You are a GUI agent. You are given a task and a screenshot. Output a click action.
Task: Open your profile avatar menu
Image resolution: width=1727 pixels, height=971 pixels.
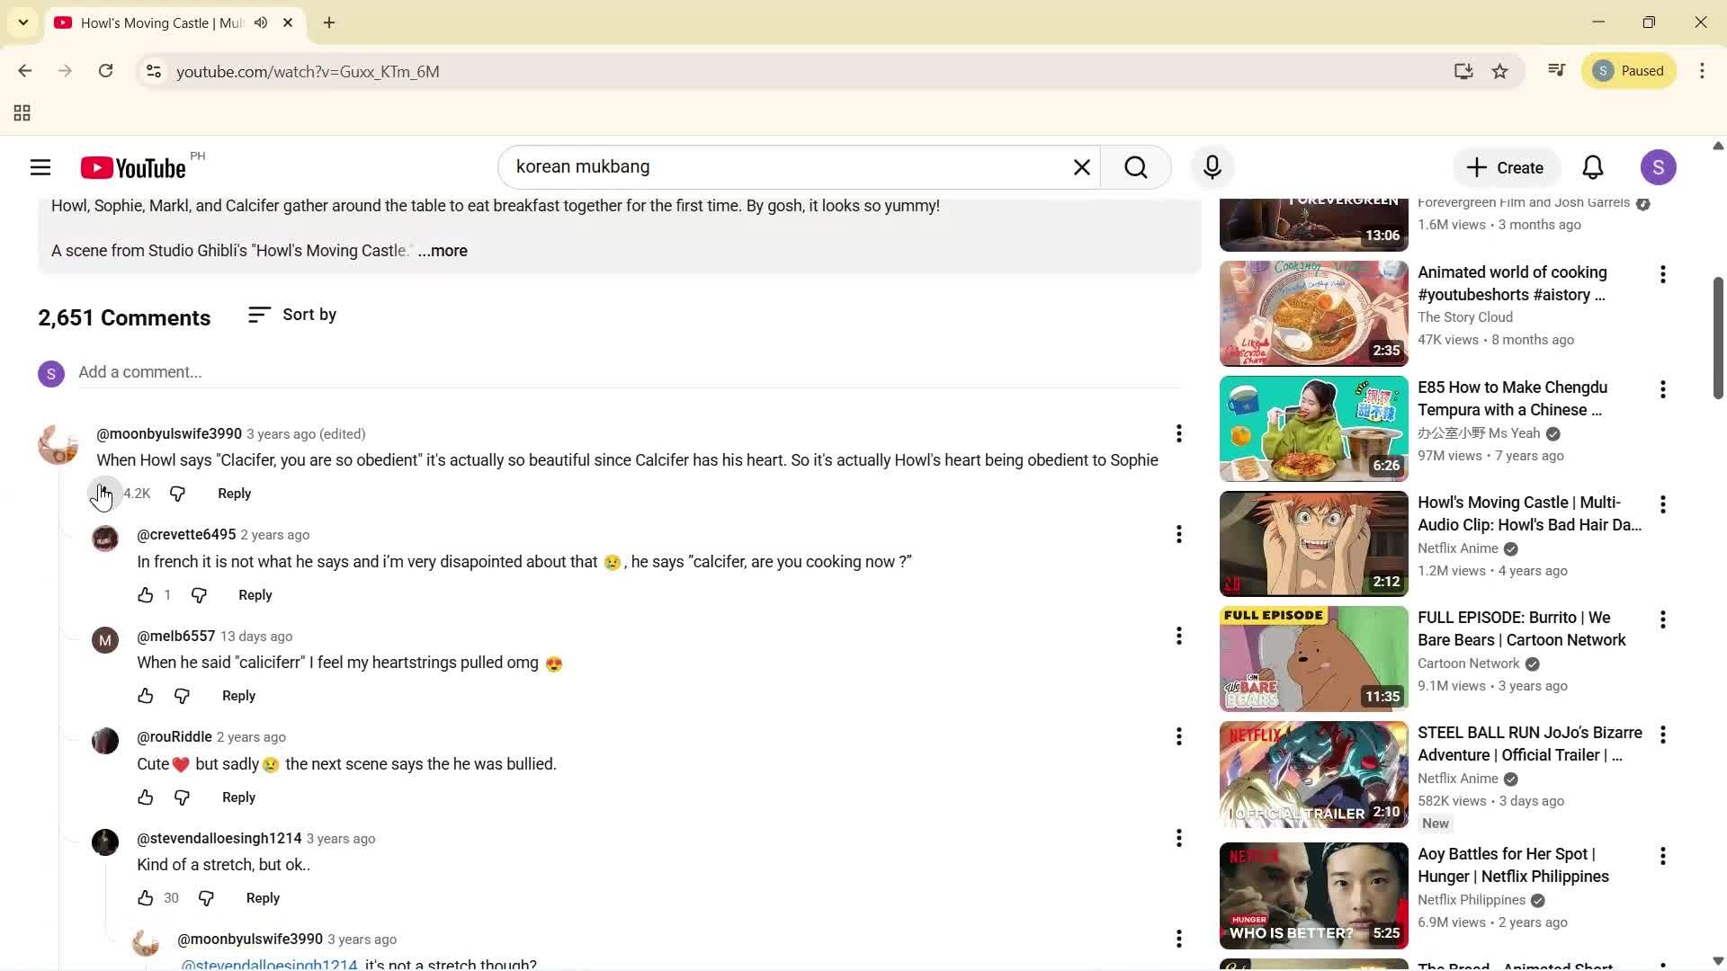click(1659, 166)
